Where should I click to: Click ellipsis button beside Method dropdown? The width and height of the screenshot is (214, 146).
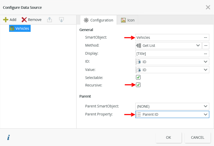pos(205,46)
